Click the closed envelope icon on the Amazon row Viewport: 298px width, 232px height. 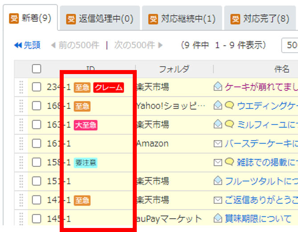click(x=218, y=144)
